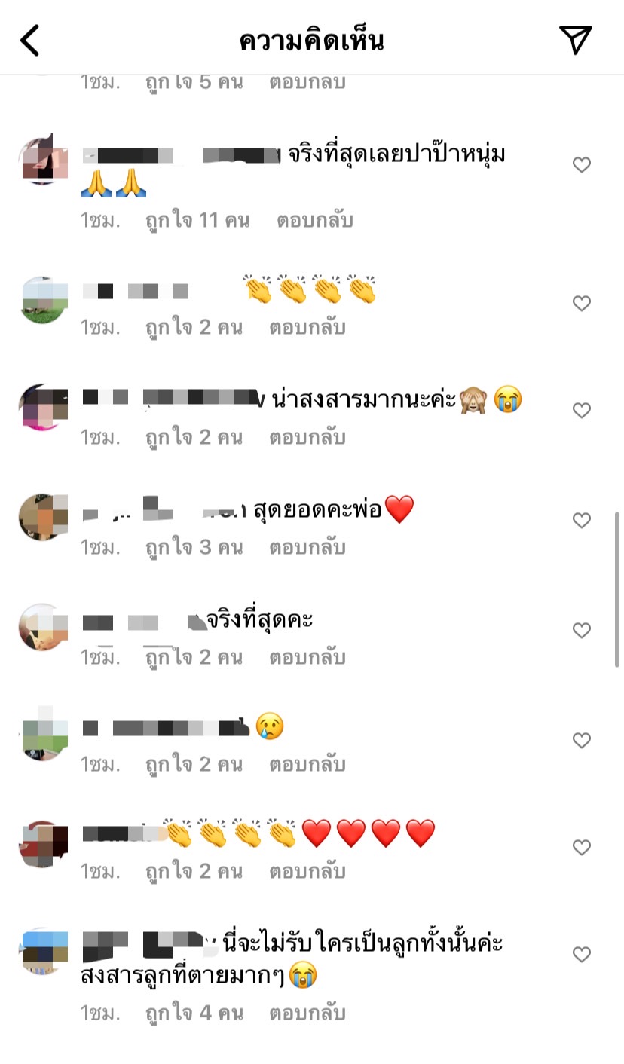
Task: Reply to the comment 'น่าสงสารมากนะค่ะ'
Action: 307,438
